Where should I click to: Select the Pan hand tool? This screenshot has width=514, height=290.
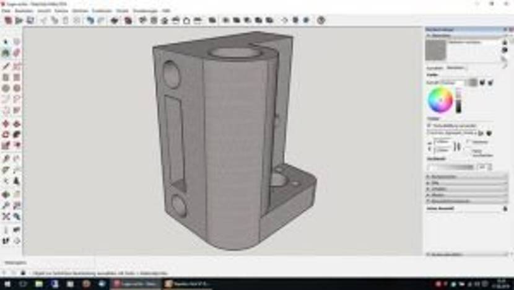click(x=17, y=195)
